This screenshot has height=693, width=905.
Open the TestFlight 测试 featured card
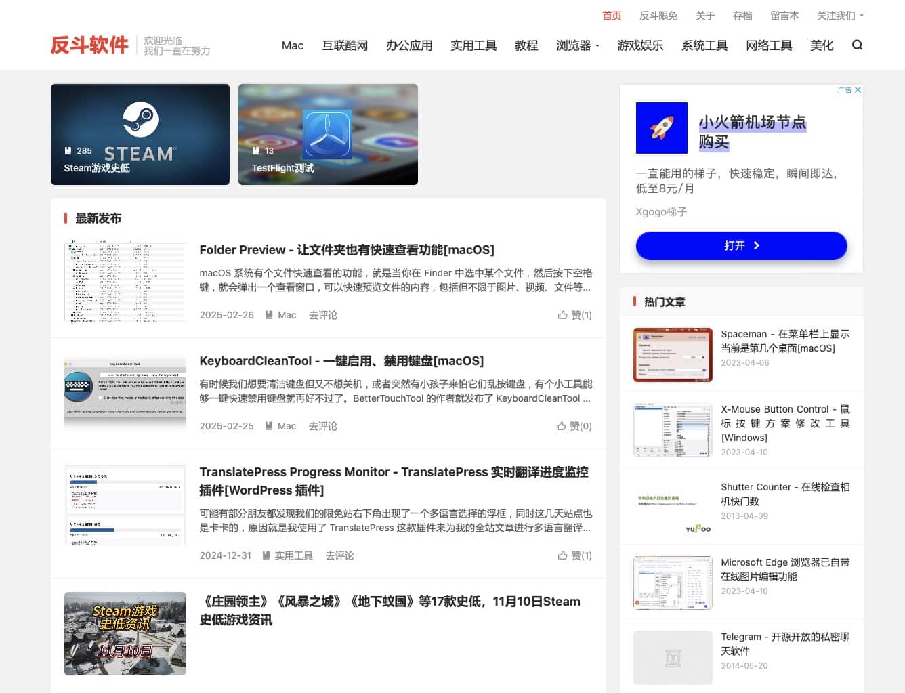pyautogui.click(x=327, y=133)
